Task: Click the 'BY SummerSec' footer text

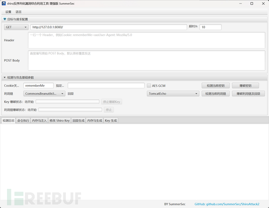Action: point(175,204)
